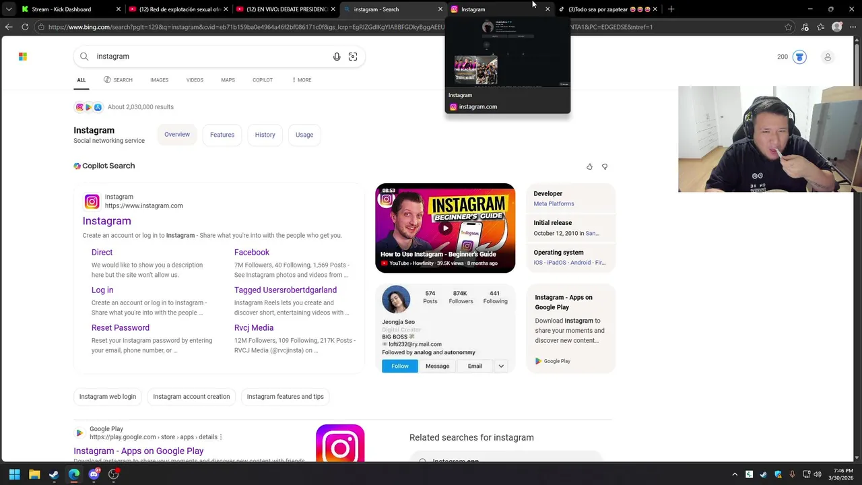Open the Microsoft logo home icon

[x=23, y=57]
